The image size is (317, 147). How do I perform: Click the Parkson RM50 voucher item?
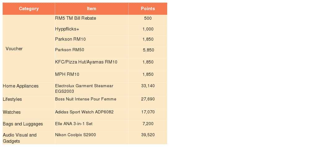[70, 50]
